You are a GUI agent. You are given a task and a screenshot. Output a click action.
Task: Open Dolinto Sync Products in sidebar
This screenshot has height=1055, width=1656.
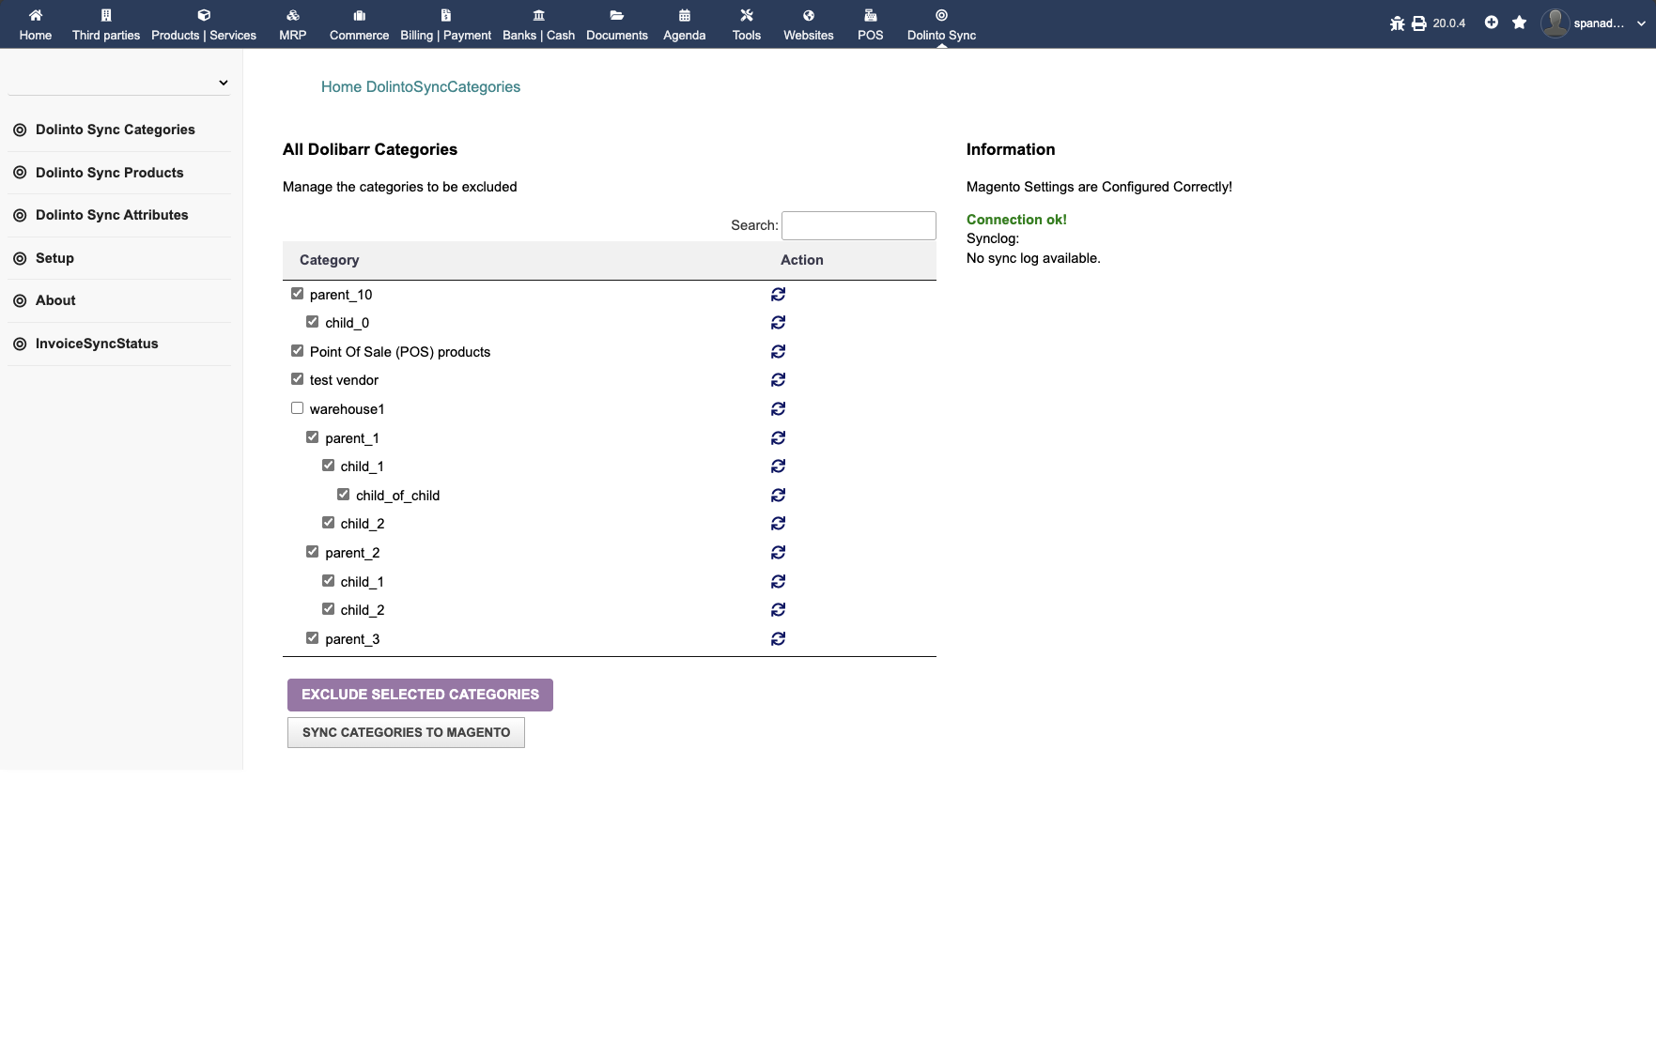tap(109, 173)
